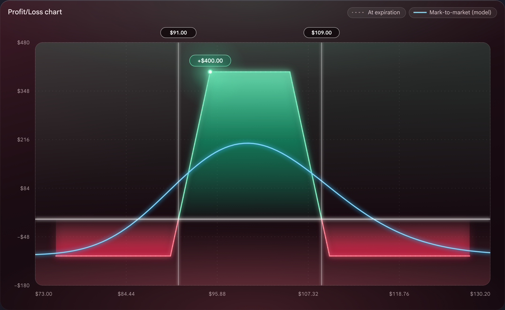Image resolution: width=505 pixels, height=310 pixels.
Task: Click the $118.76 x-axis label
Action: [399, 294]
